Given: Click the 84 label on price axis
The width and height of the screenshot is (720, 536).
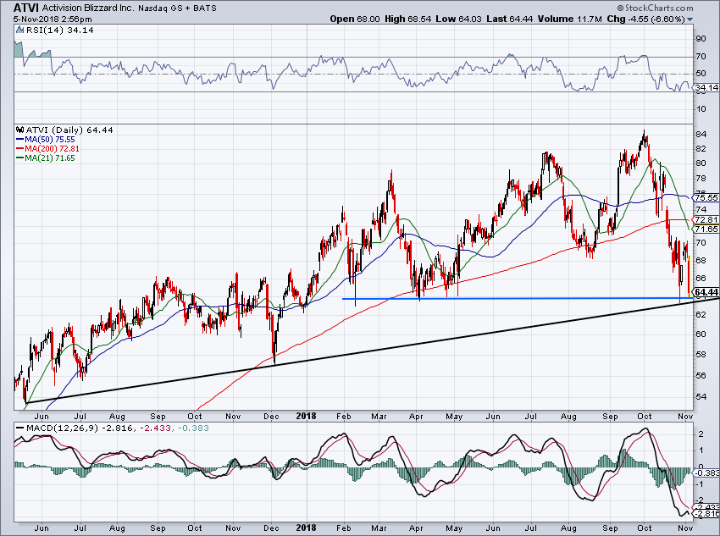Looking at the screenshot, I should point(701,135).
